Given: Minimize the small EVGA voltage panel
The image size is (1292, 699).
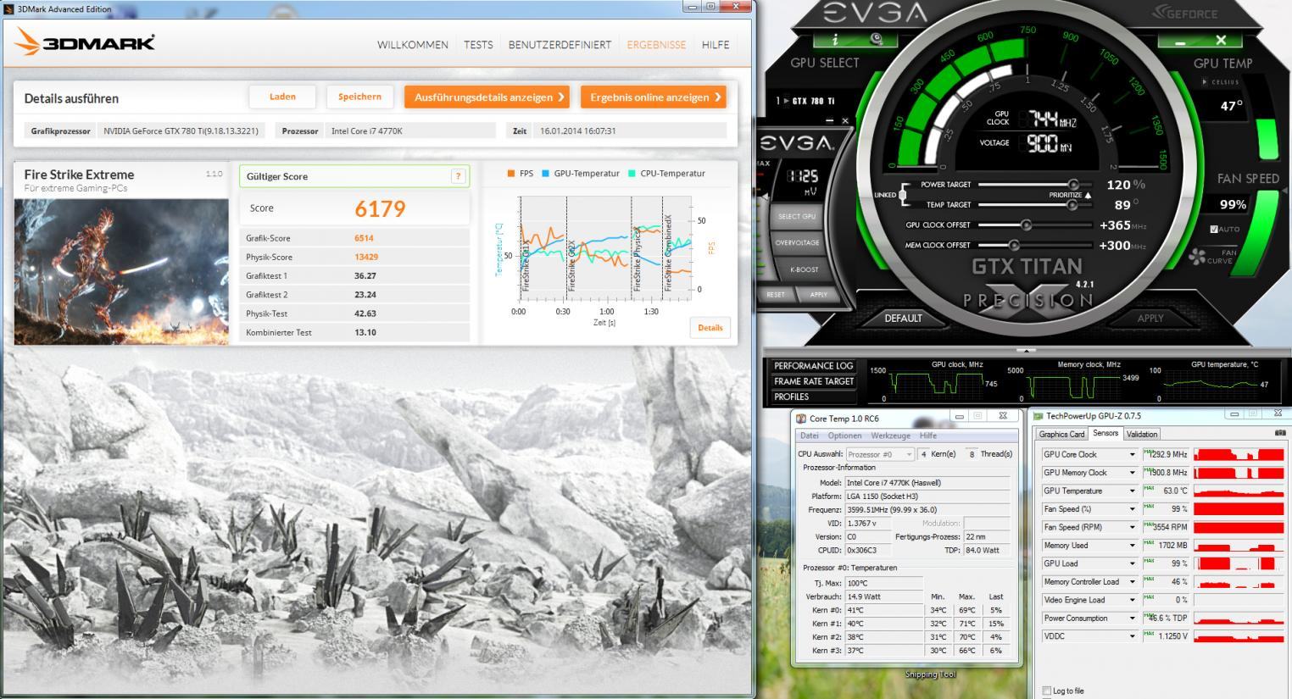Looking at the screenshot, I should [829, 121].
